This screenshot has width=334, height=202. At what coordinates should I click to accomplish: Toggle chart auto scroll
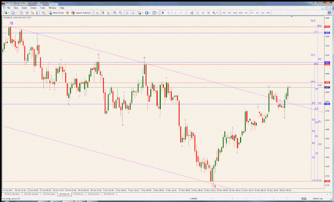point(127,13)
